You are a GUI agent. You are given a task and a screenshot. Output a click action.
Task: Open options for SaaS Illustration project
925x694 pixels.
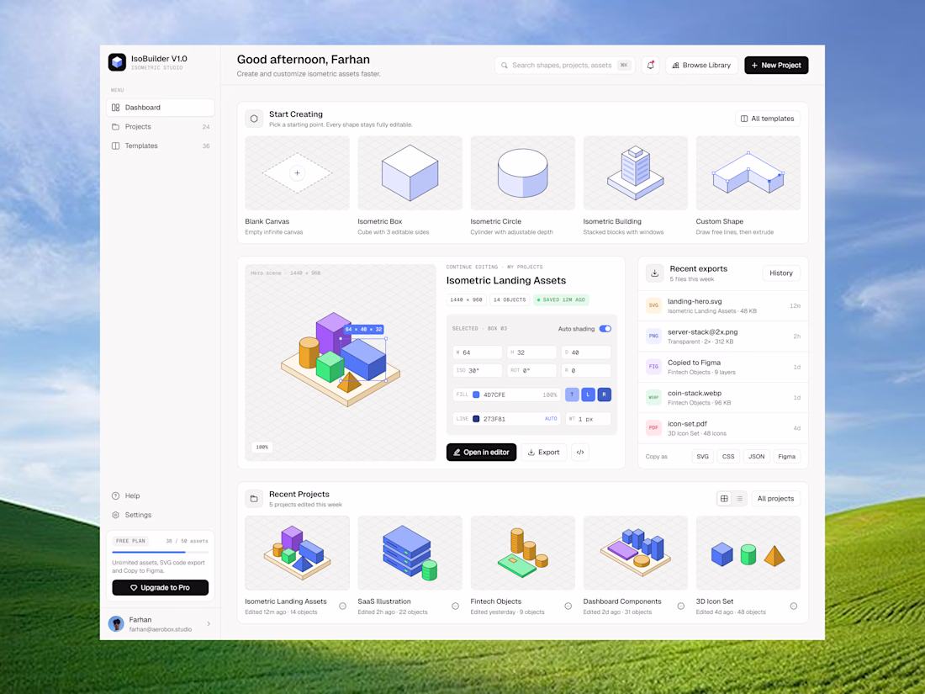[x=456, y=606]
